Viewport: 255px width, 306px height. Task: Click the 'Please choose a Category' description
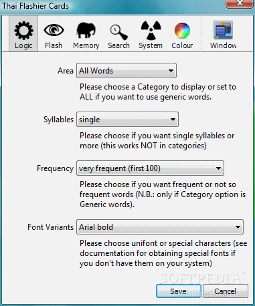pos(158,92)
